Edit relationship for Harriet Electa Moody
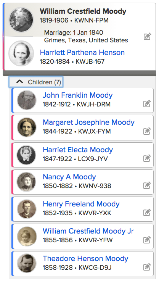Image resolution: width=159 pixels, height=282 pixels. pyautogui.click(x=147, y=158)
